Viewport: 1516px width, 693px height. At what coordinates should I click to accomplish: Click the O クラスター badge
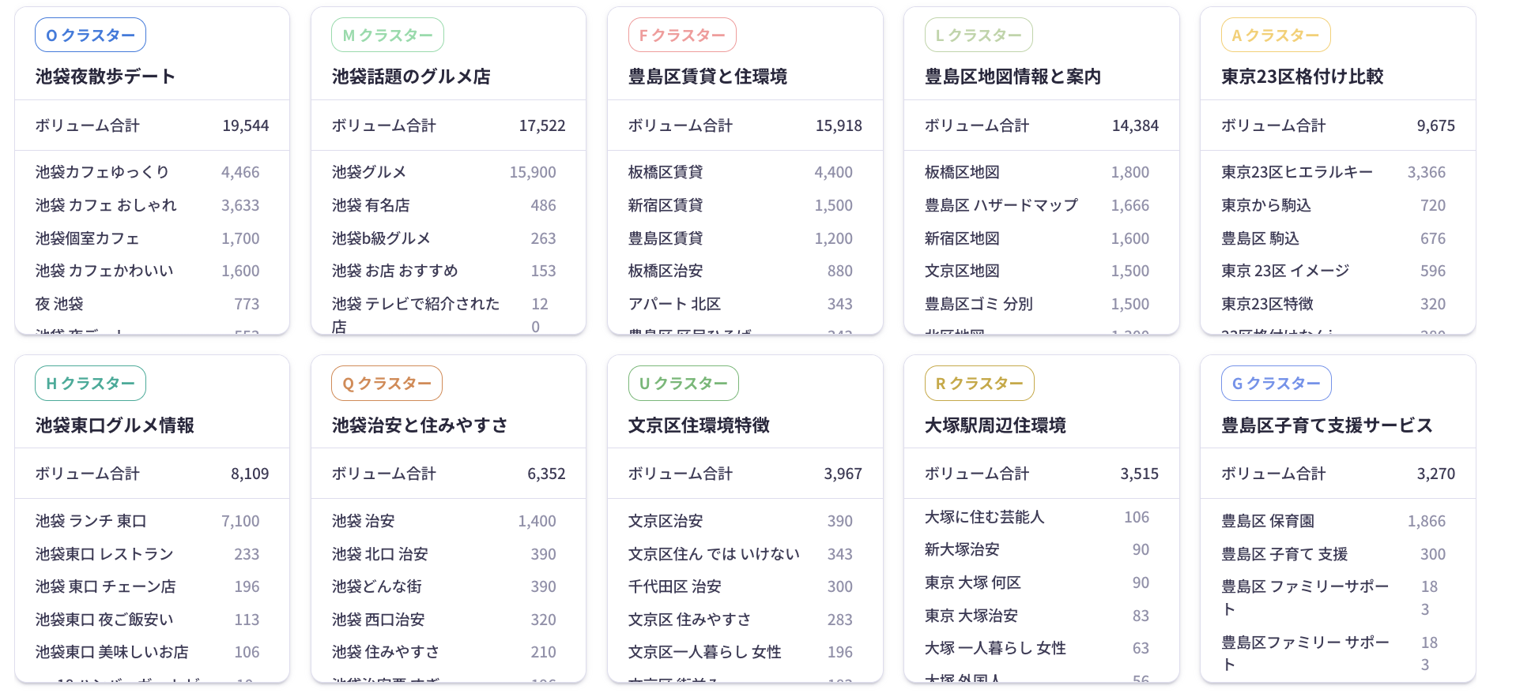coord(90,36)
